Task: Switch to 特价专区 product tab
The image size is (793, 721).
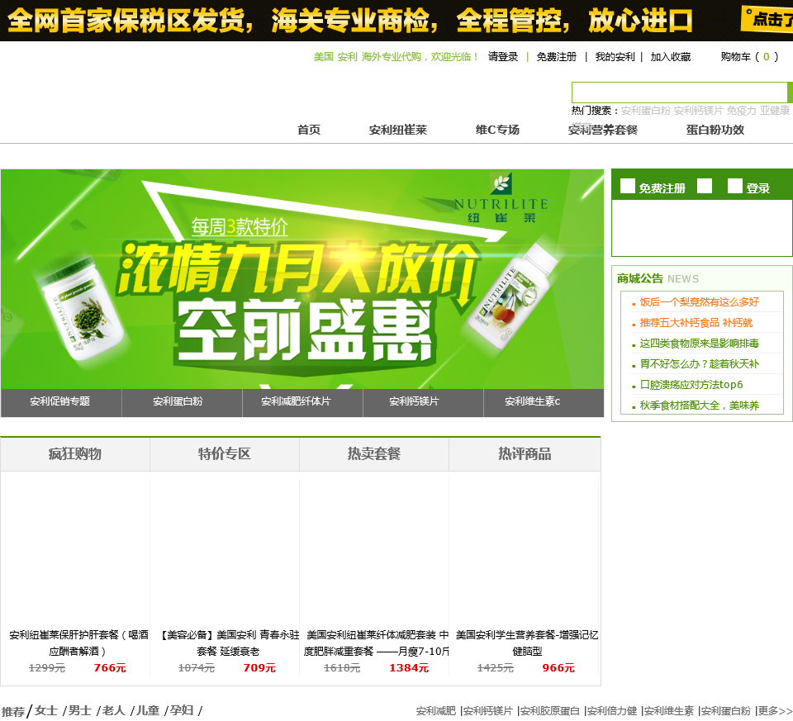Action: point(225,454)
